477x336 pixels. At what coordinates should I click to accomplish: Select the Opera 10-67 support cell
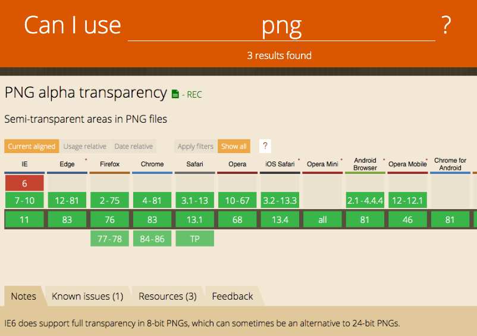(x=237, y=200)
